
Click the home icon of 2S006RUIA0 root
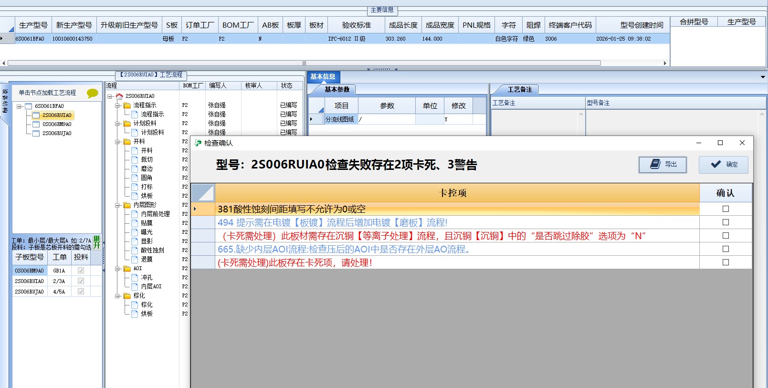pos(119,96)
